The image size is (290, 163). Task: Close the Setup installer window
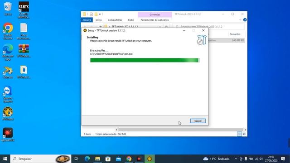pyautogui.click(x=203, y=30)
